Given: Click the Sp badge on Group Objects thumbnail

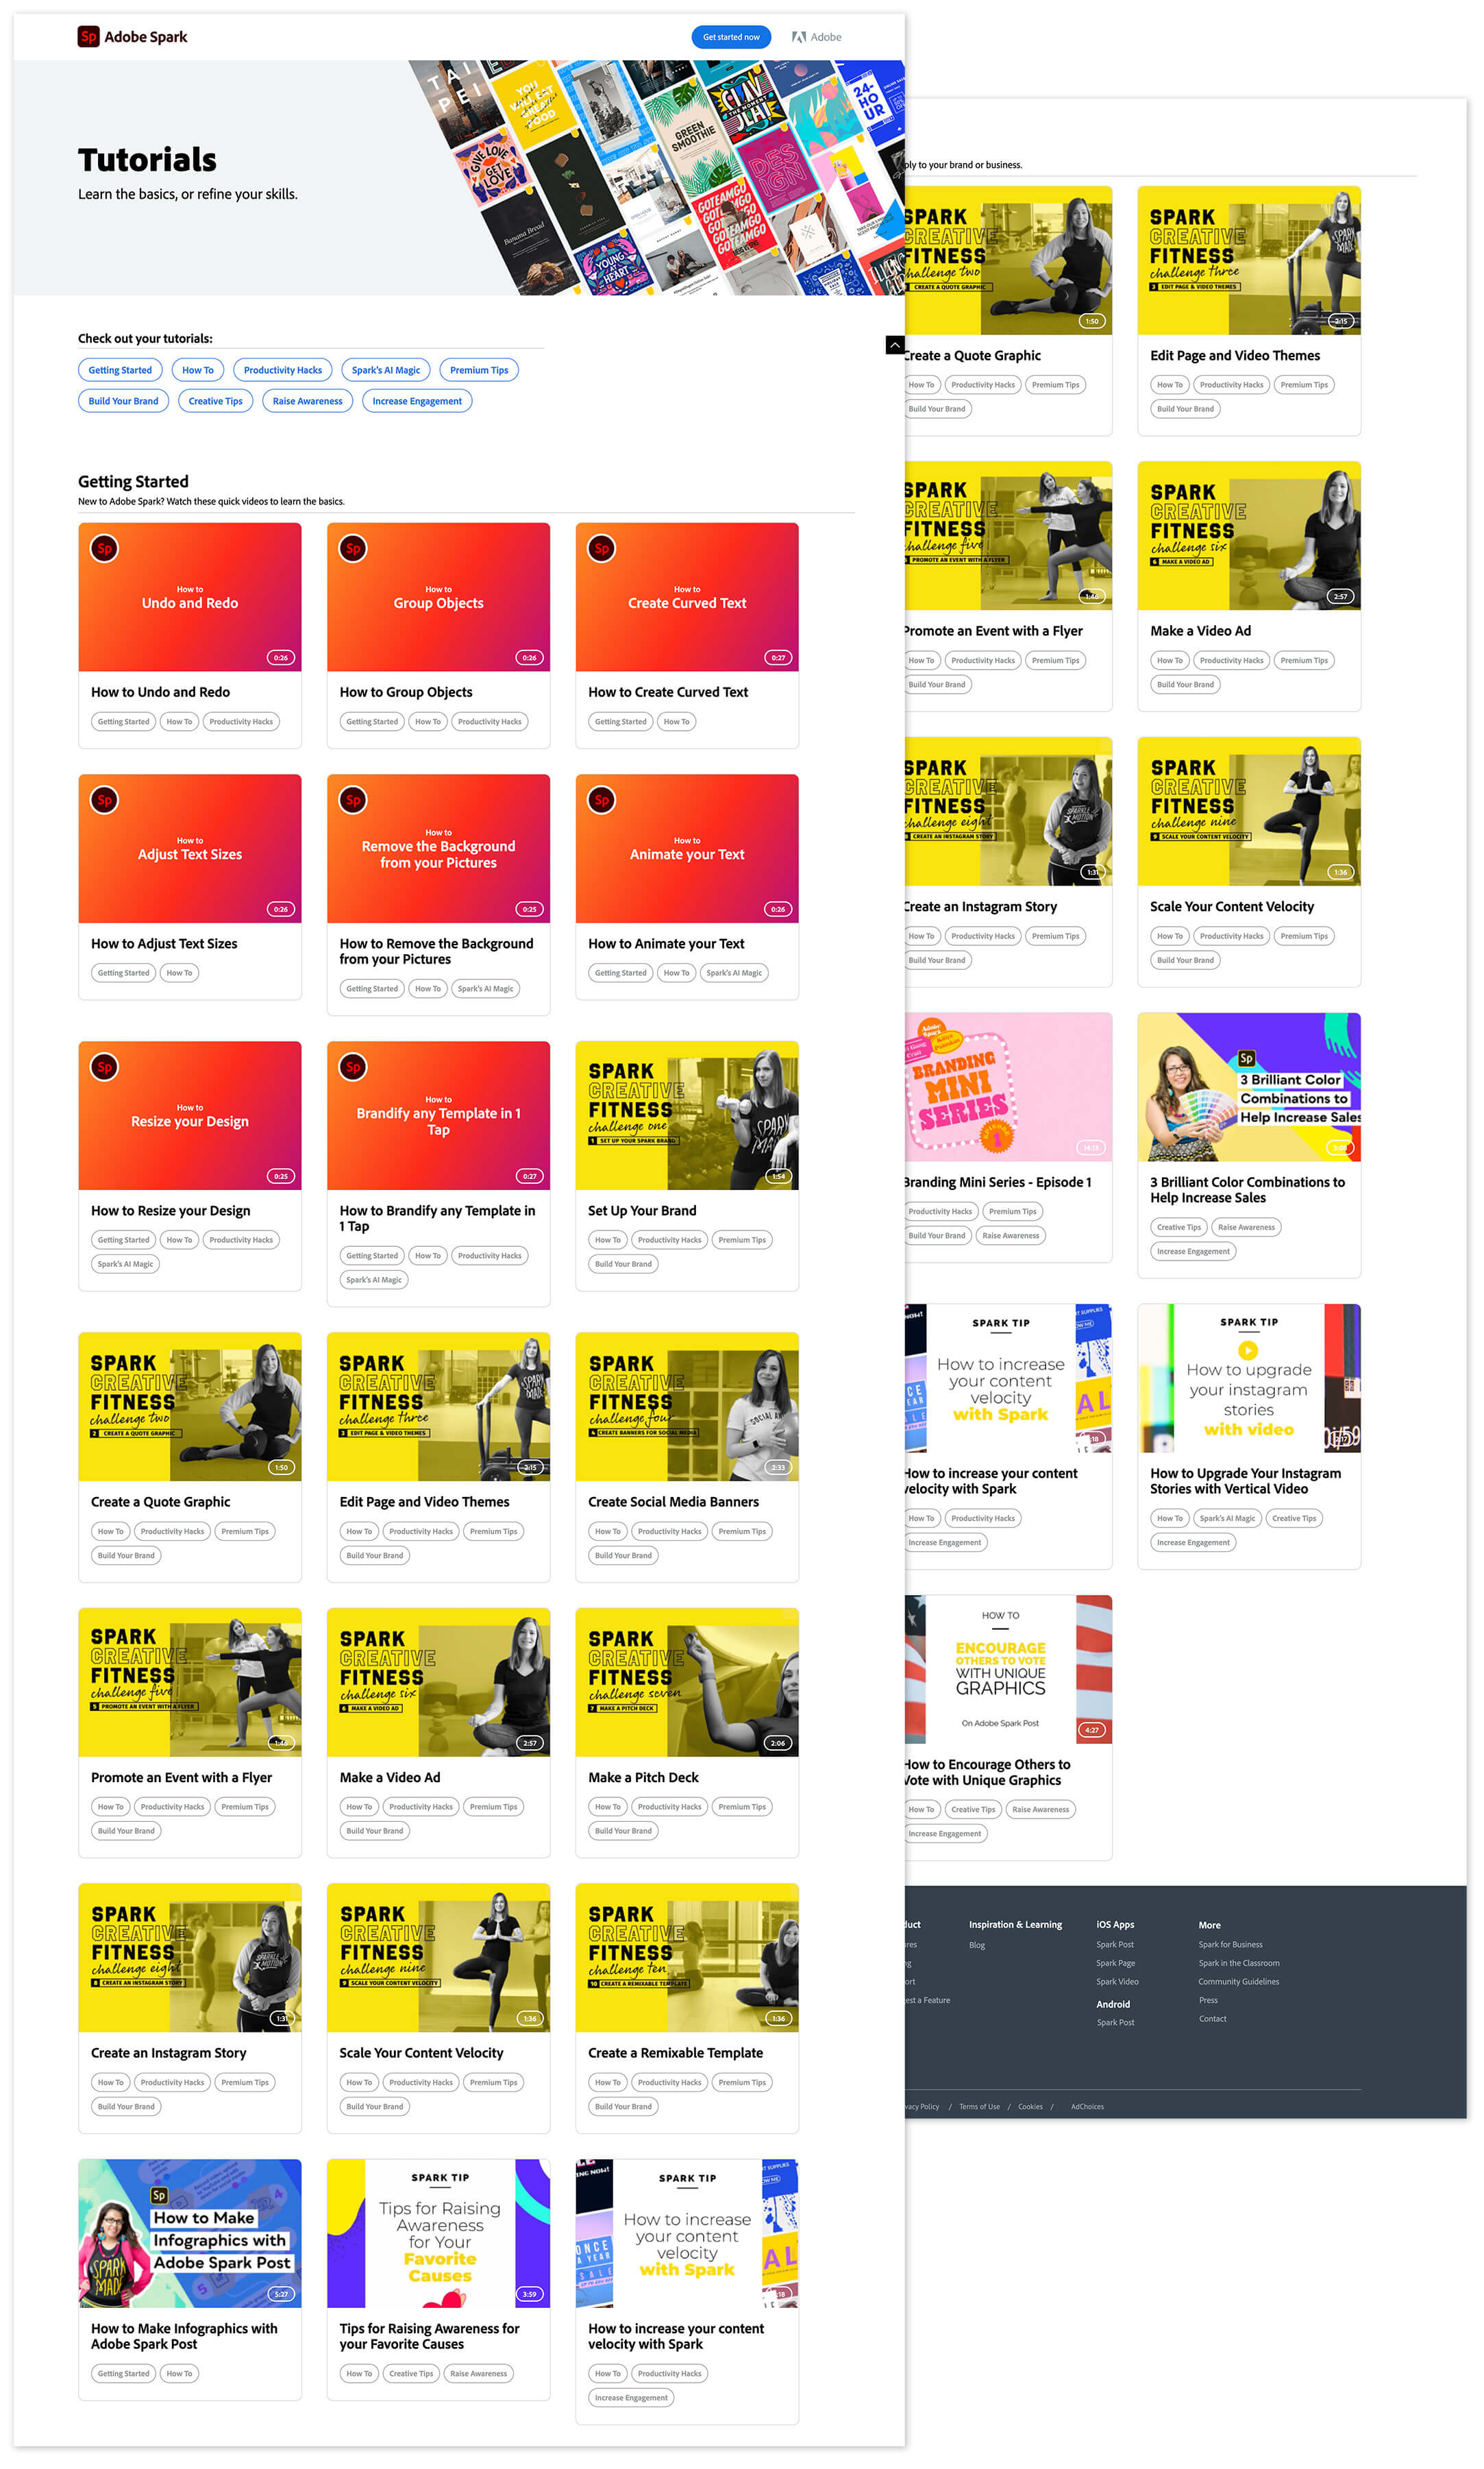Looking at the screenshot, I should coord(353,548).
